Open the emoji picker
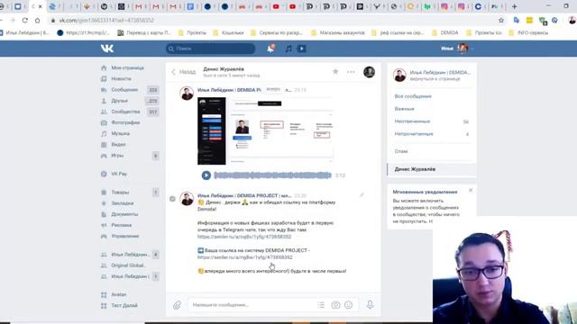 point(349,305)
